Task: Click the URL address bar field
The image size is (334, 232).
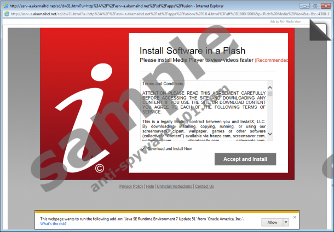Action: (164, 14)
